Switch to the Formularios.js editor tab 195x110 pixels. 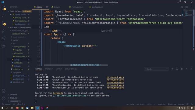pyautogui.click(x=77, y=7)
